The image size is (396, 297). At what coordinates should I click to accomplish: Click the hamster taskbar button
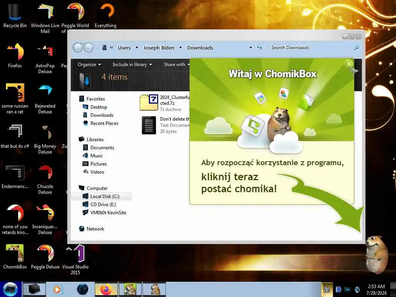154,289
